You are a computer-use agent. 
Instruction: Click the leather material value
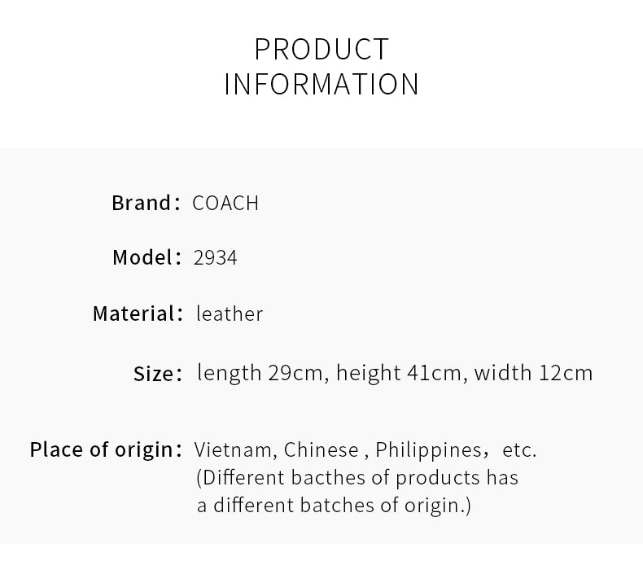tap(230, 314)
